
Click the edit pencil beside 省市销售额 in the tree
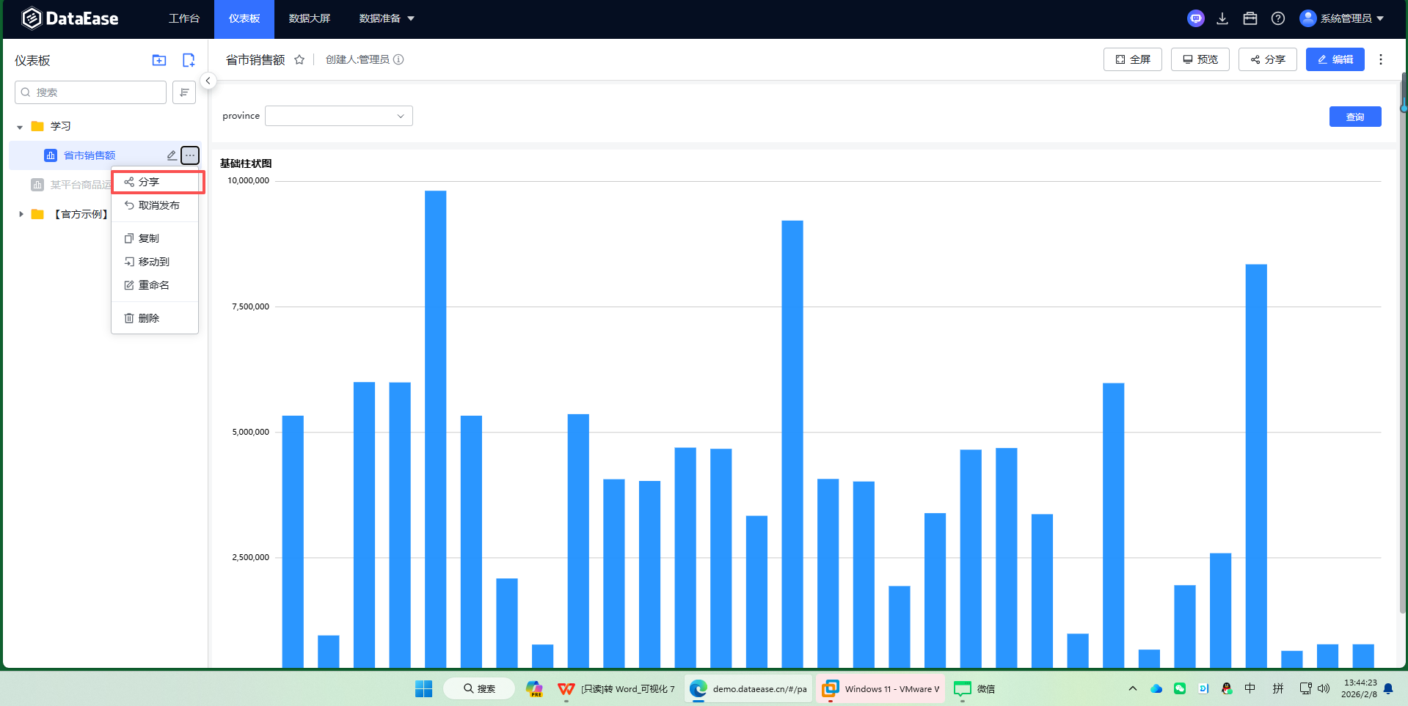172,155
